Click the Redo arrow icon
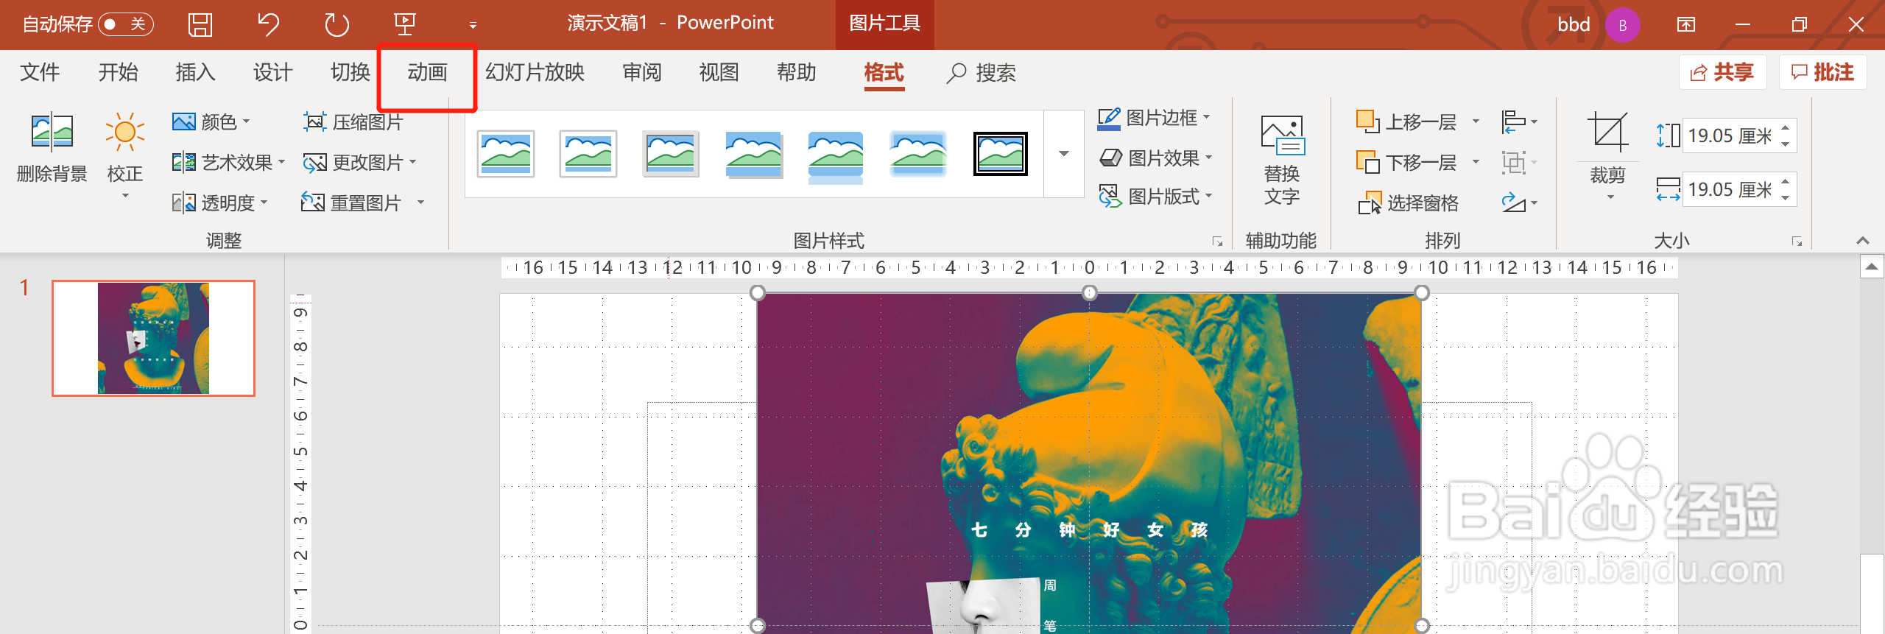 (x=337, y=24)
